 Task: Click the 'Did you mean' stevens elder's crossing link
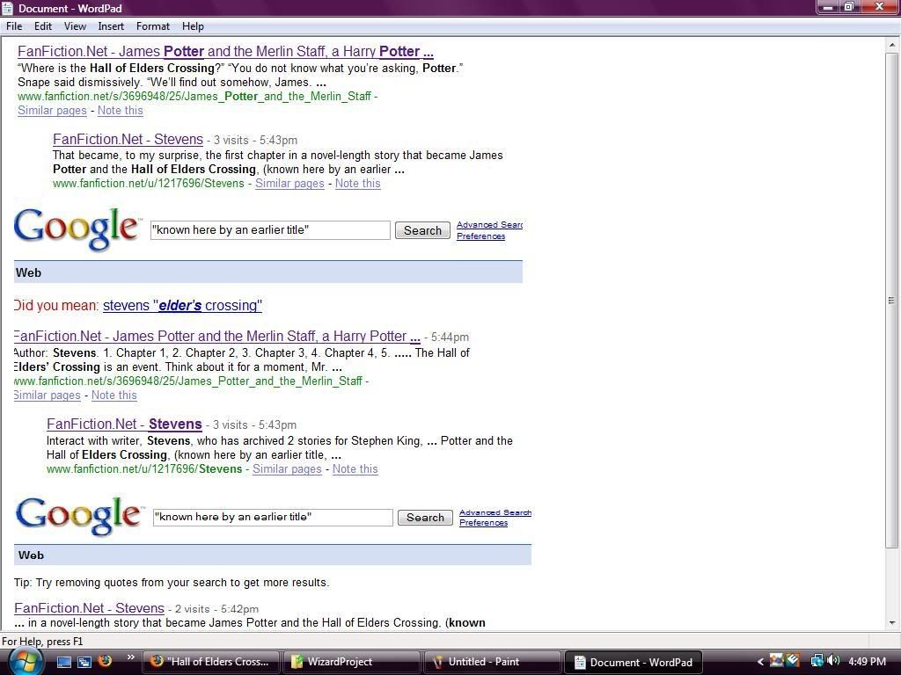click(182, 305)
